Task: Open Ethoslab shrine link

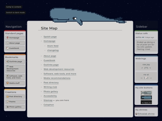Action: (x=146, y=114)
